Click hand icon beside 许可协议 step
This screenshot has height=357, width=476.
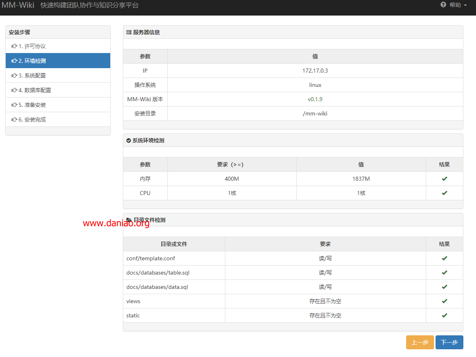click(x=14, y=46)
